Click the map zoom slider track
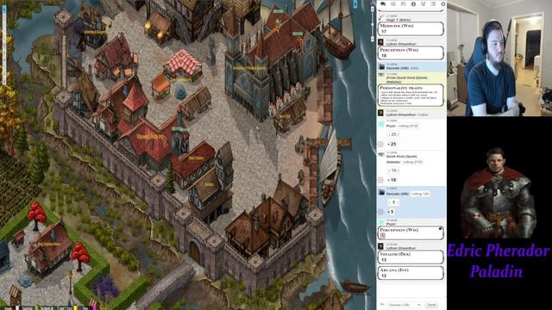This screenshot has height=310, width=552. (x=373, y=24)
